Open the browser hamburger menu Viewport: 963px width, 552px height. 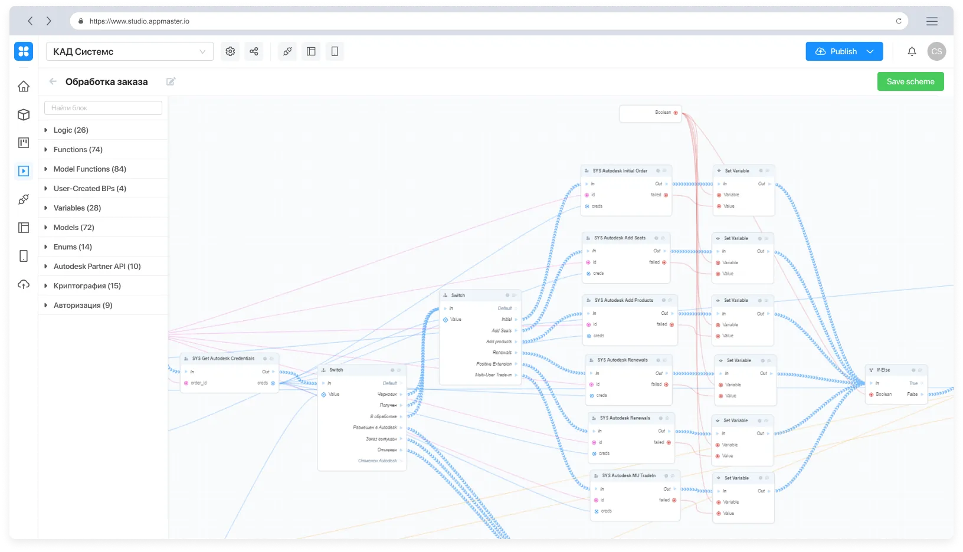pyautogui.click(x=932, y=21)
